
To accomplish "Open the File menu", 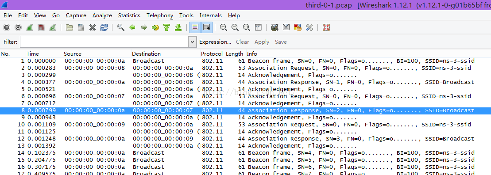I will pos(8,15).
